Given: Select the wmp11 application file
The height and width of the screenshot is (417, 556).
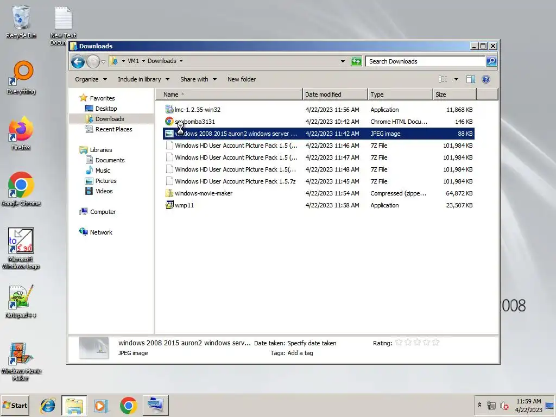Looking at the screenshot, I should point(318,205).
